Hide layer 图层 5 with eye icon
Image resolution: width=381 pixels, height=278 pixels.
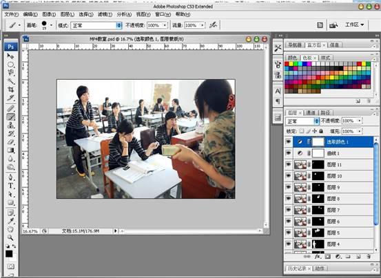click(x=289, y=233)
